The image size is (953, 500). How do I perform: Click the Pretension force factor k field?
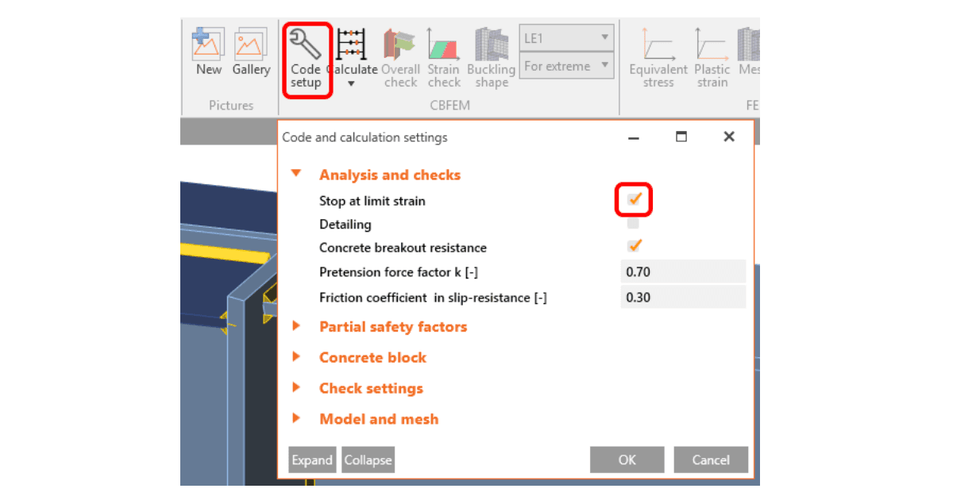pyautogui.click(x=683, y=271)
